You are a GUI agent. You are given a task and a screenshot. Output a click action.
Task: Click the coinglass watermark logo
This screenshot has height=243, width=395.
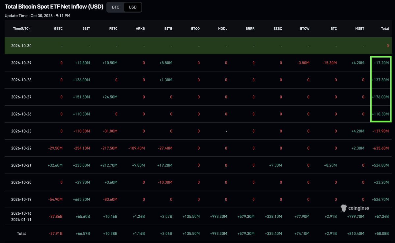[355, 208]
